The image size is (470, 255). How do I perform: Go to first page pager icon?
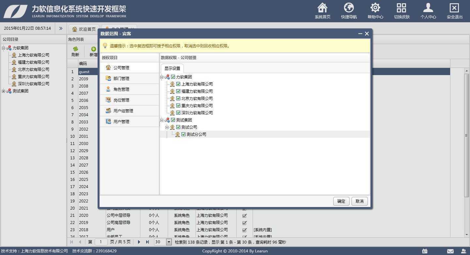pyautogui.click(x=72, y=242)
